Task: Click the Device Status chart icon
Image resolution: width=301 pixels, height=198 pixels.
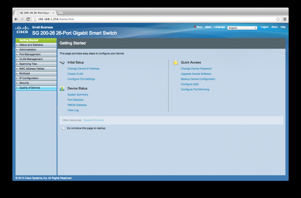Action: click(62, 88)
